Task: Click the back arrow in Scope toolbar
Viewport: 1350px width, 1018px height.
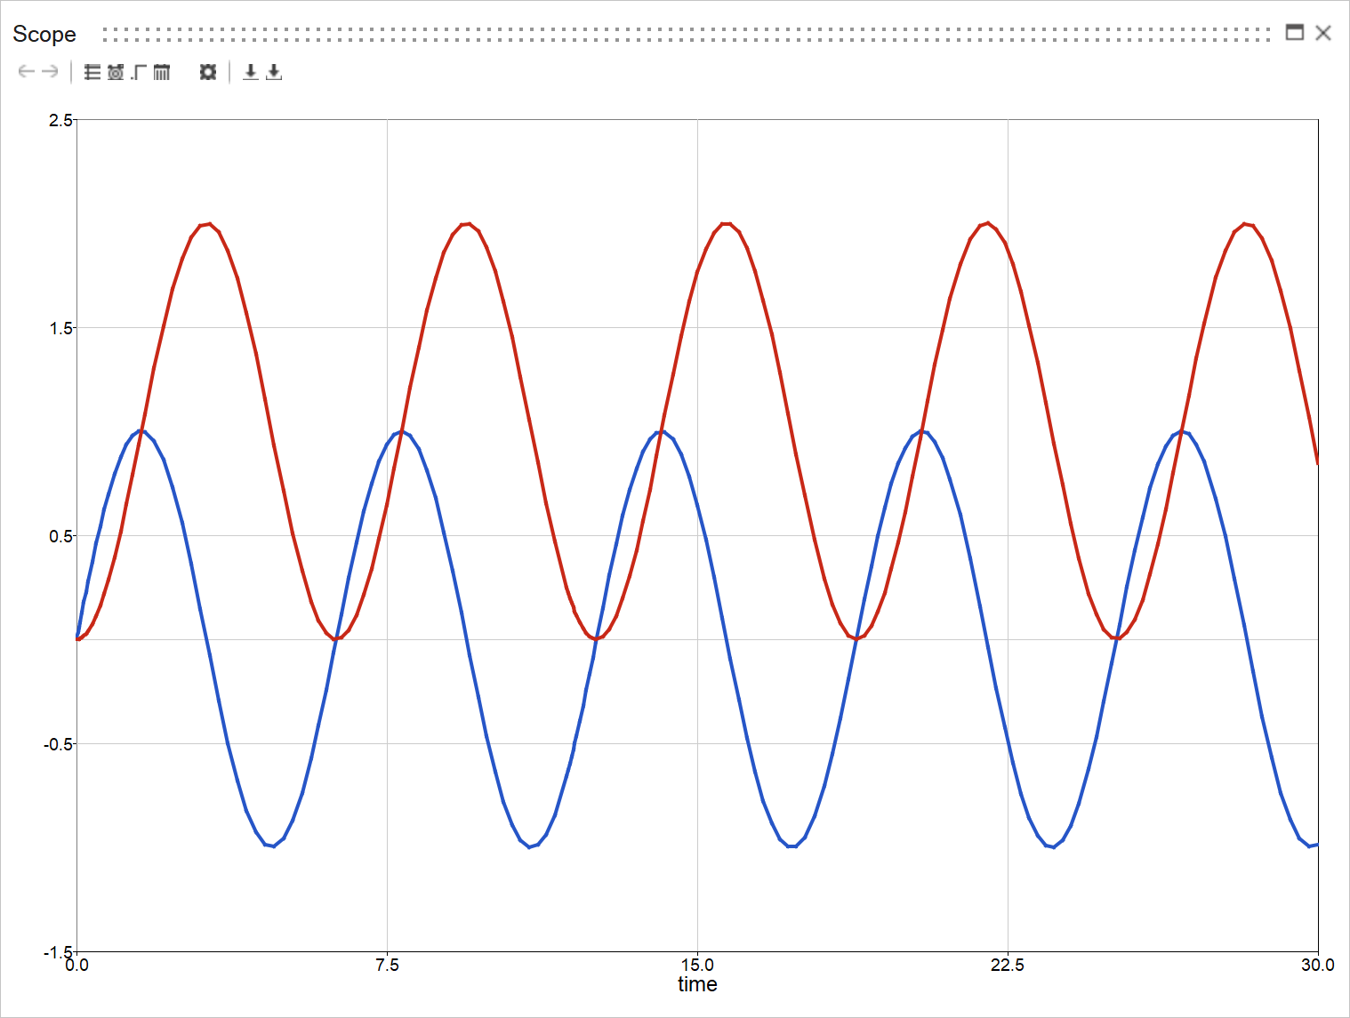Action: click(26, 72)
